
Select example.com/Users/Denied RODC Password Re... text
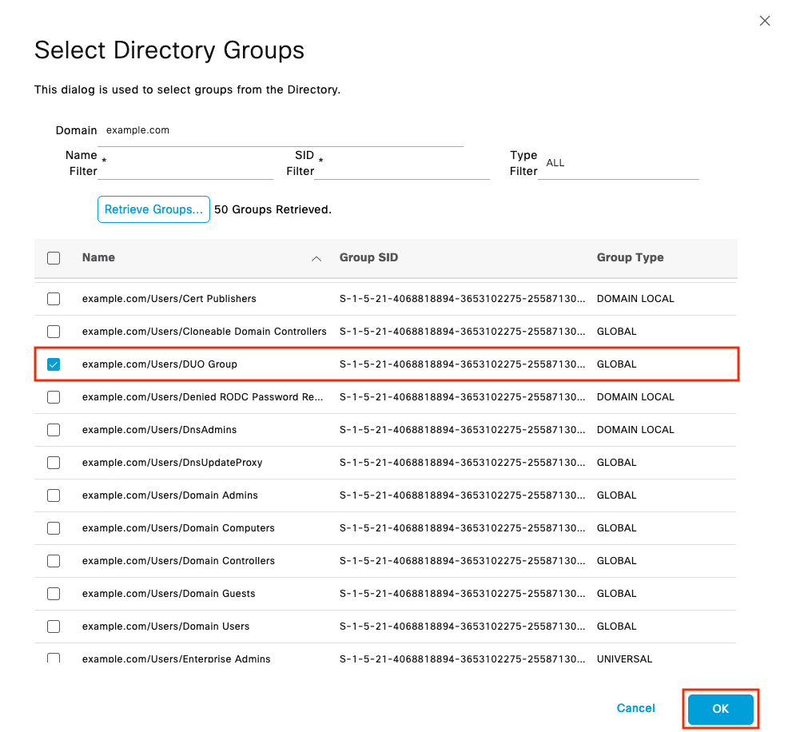202,397
